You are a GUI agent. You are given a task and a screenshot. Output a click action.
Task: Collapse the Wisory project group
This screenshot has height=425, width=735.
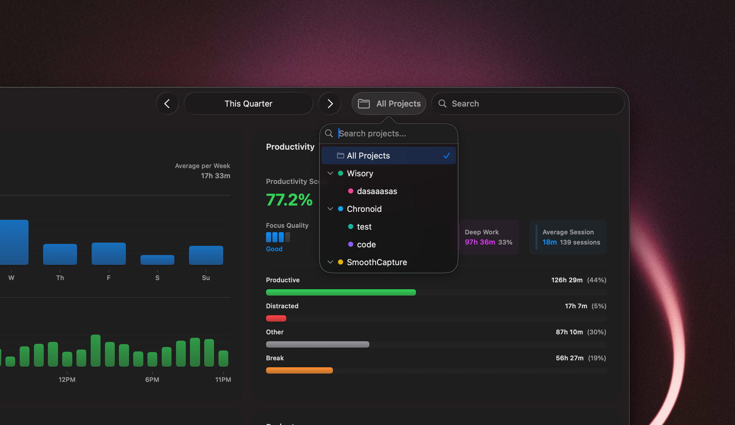point(330,173)
